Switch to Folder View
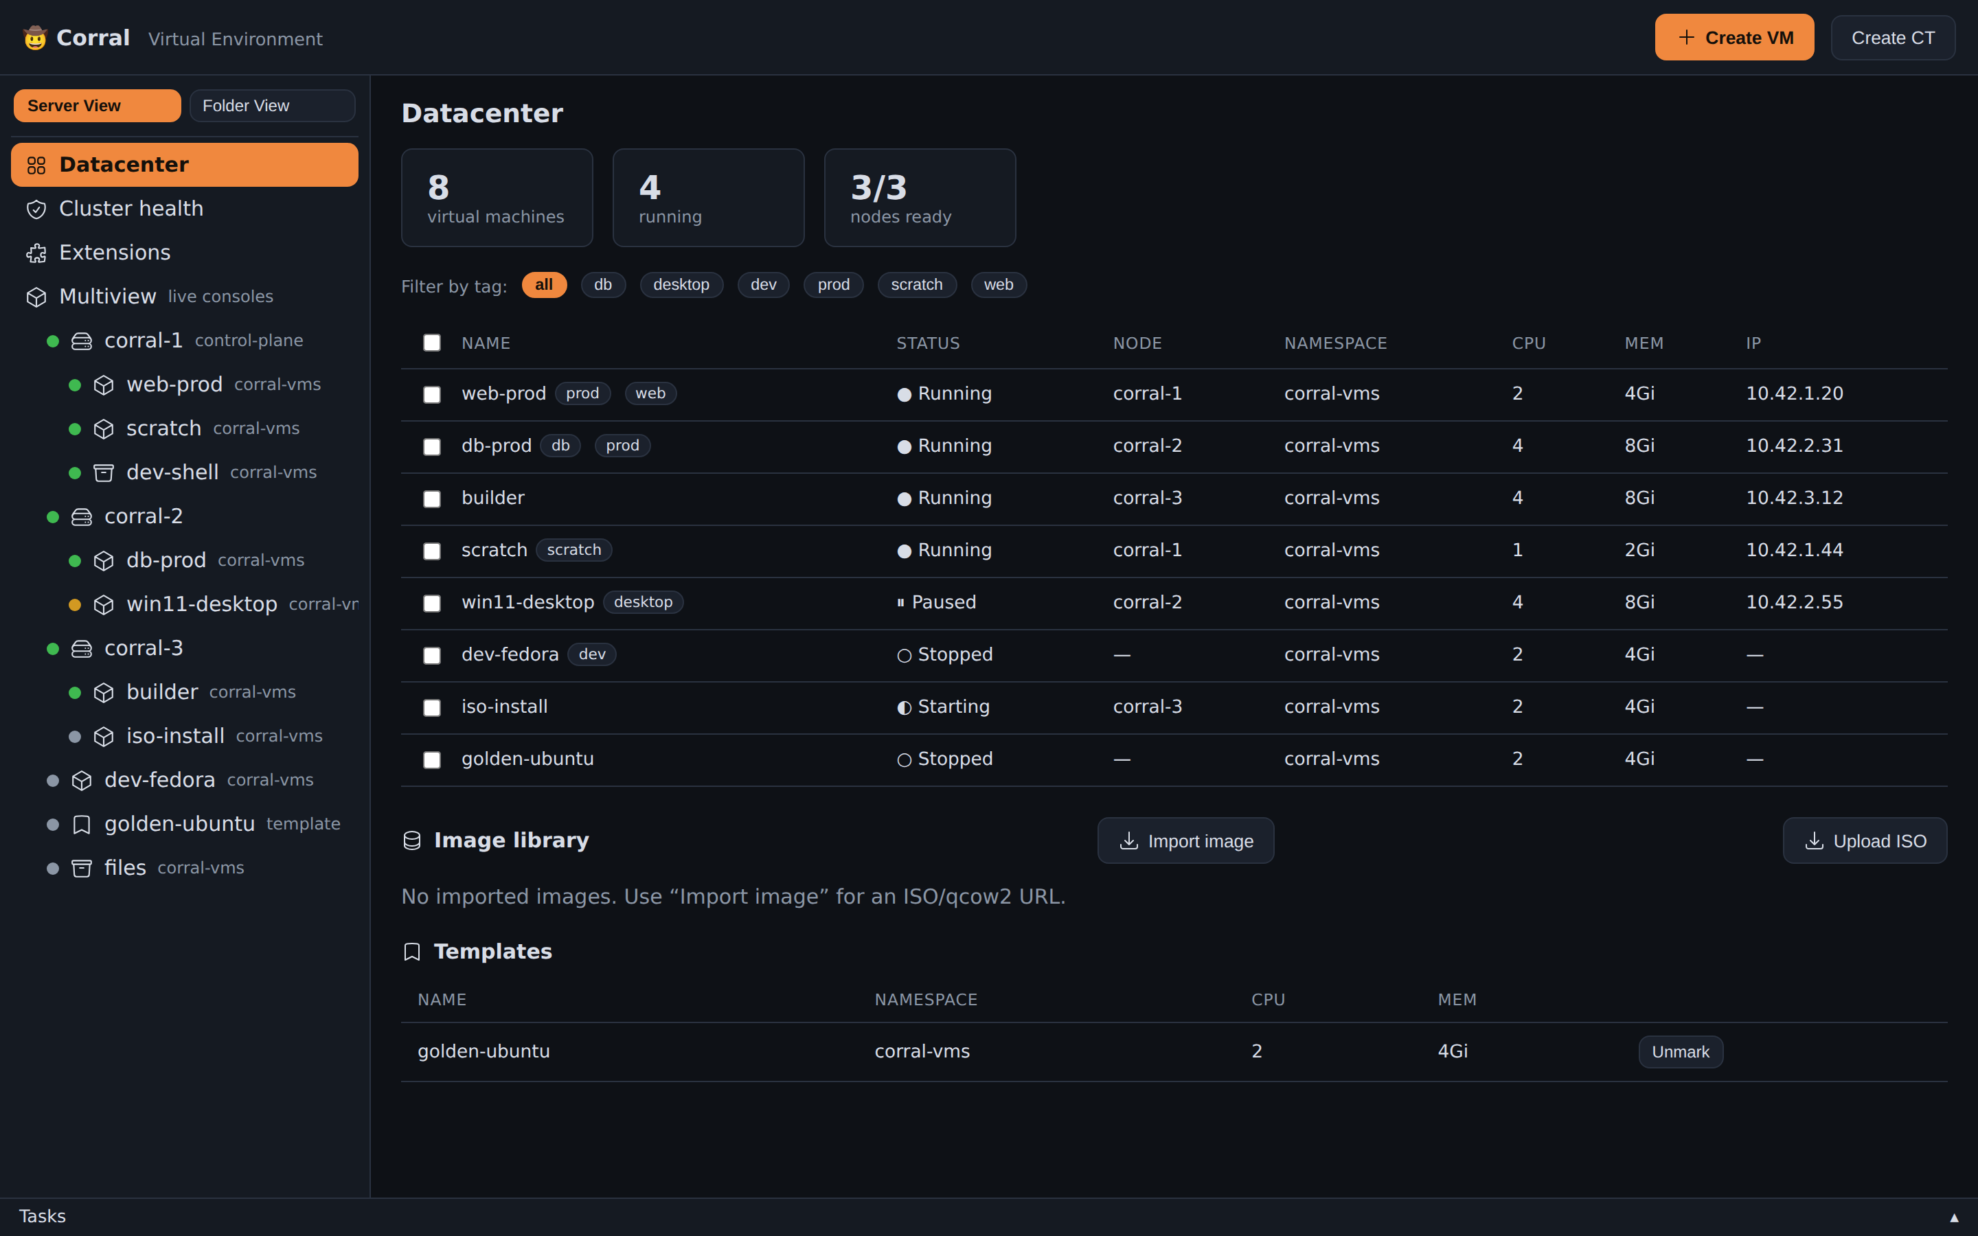1978x1236 pixels. 272,106
